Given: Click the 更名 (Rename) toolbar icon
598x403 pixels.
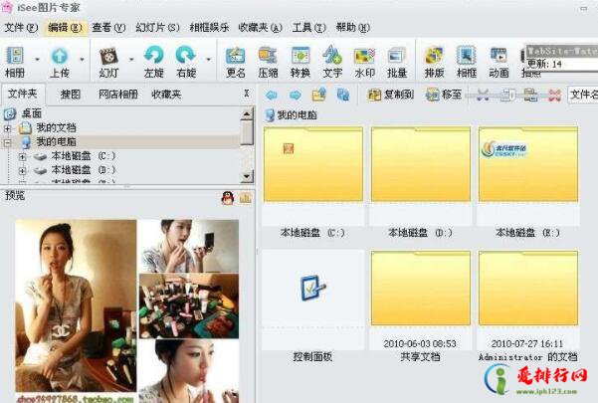Looking at the screenshot, I should 236,58.
